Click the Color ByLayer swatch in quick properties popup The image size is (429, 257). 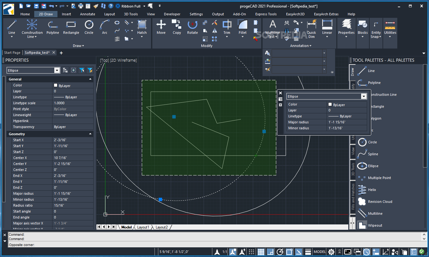pos(330,104)
